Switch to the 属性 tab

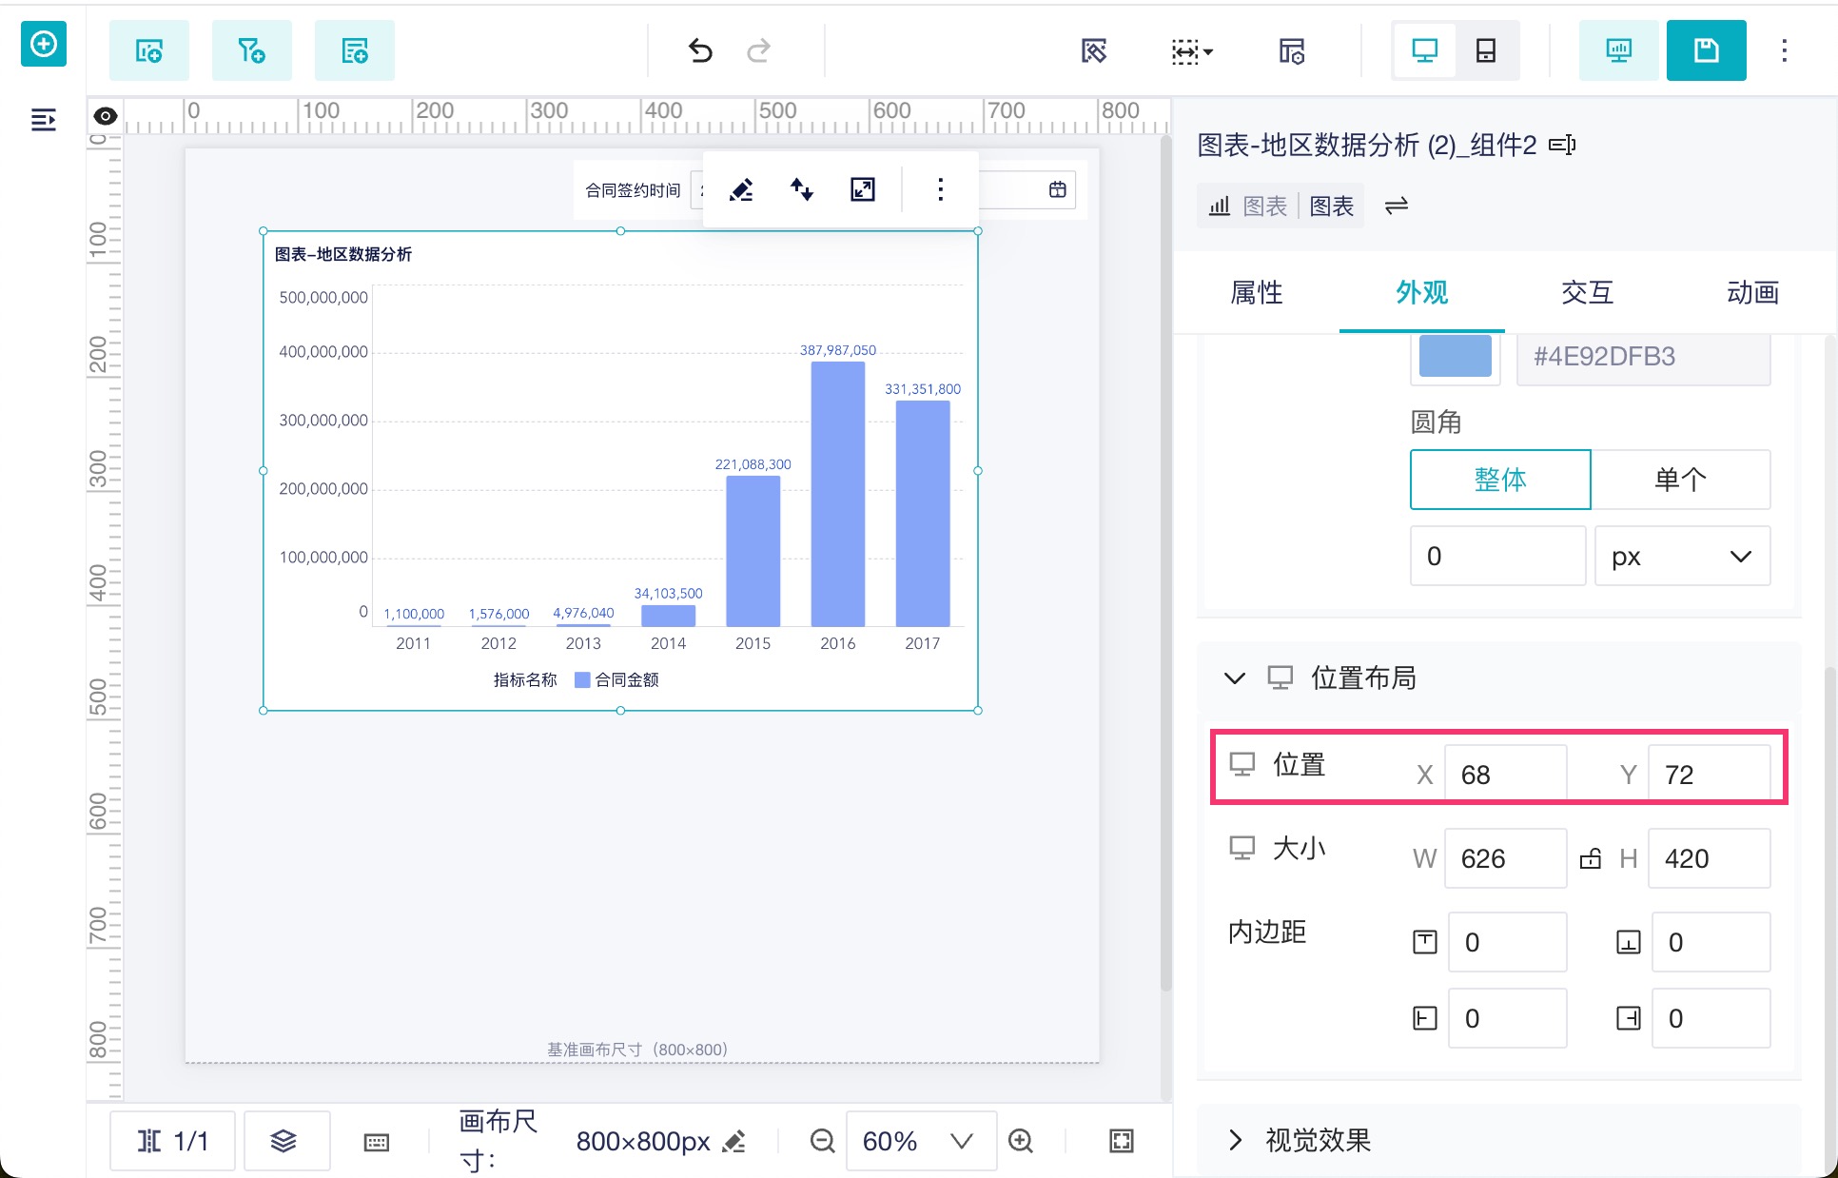[x=1257, y=292]
